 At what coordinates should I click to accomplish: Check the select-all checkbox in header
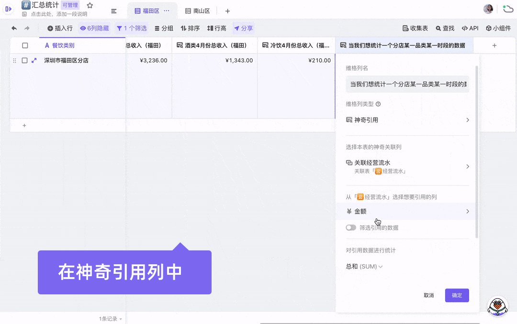(x=25, y=45)
